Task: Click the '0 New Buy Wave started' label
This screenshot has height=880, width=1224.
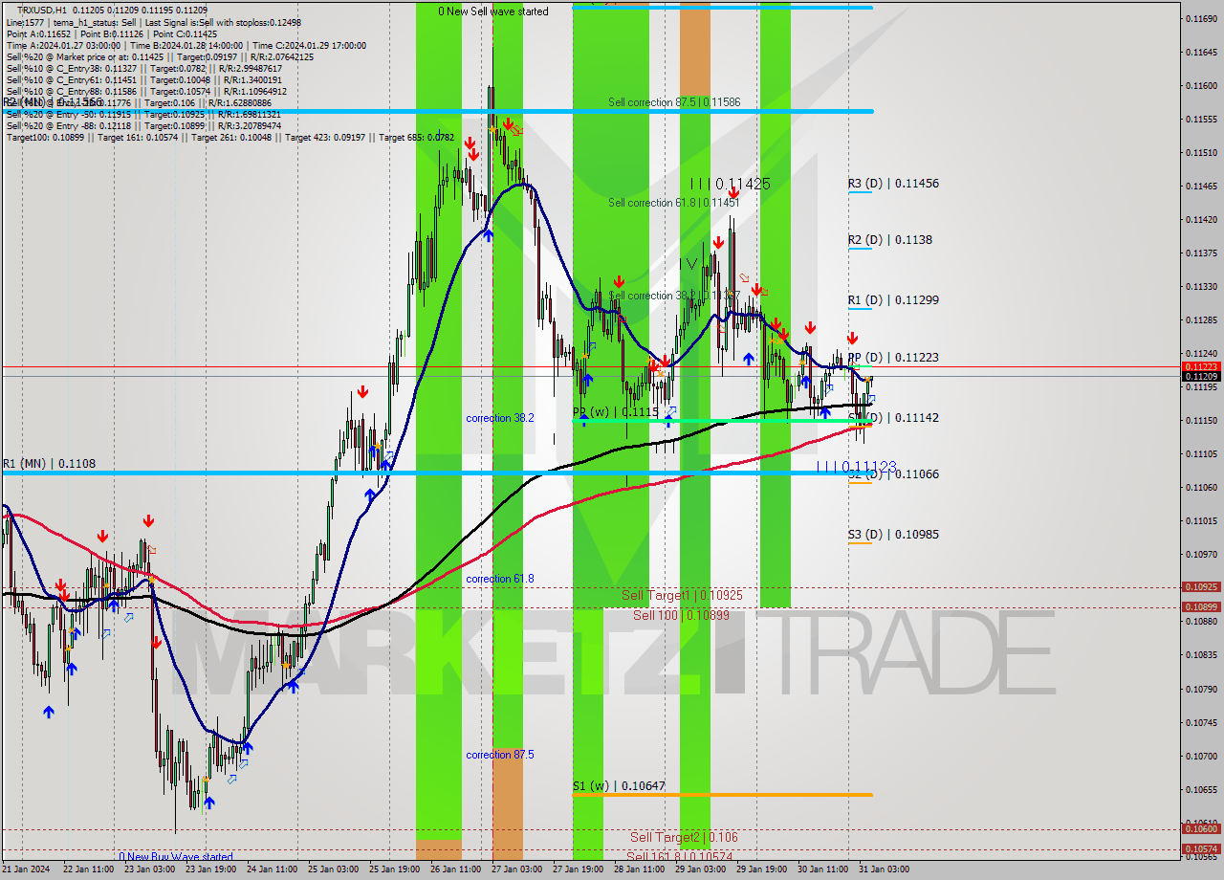Action: [x=176, y=857]
